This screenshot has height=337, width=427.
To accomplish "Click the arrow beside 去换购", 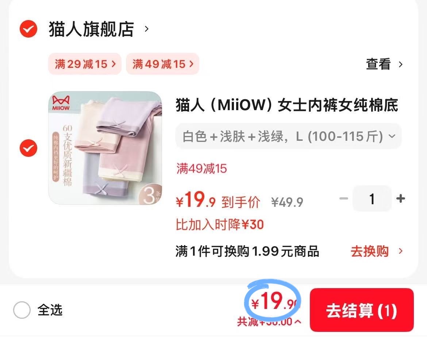I will coord(400,251).
